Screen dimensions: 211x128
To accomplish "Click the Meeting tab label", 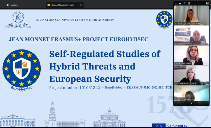I will [14, 5].
